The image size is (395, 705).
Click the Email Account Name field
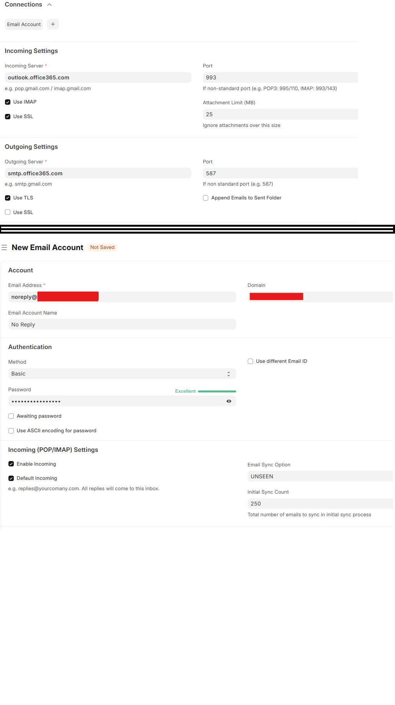(122, 324)
